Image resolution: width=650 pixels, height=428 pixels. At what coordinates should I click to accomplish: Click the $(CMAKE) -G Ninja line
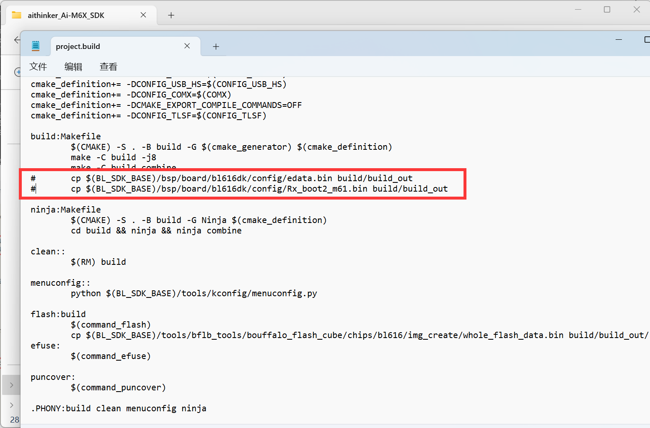pyautogui.click(x=199, y=220)
